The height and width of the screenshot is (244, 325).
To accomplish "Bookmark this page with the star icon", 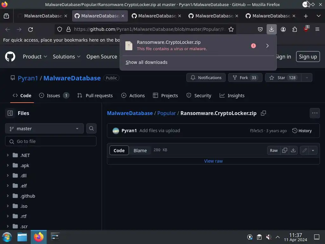I will (231, 30).
